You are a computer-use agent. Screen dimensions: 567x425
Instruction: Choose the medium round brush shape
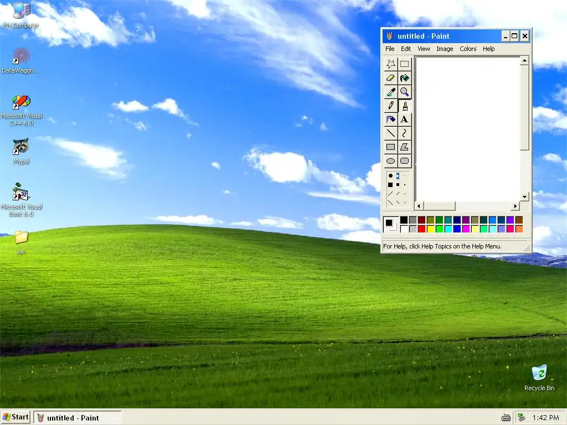[398, 175]
